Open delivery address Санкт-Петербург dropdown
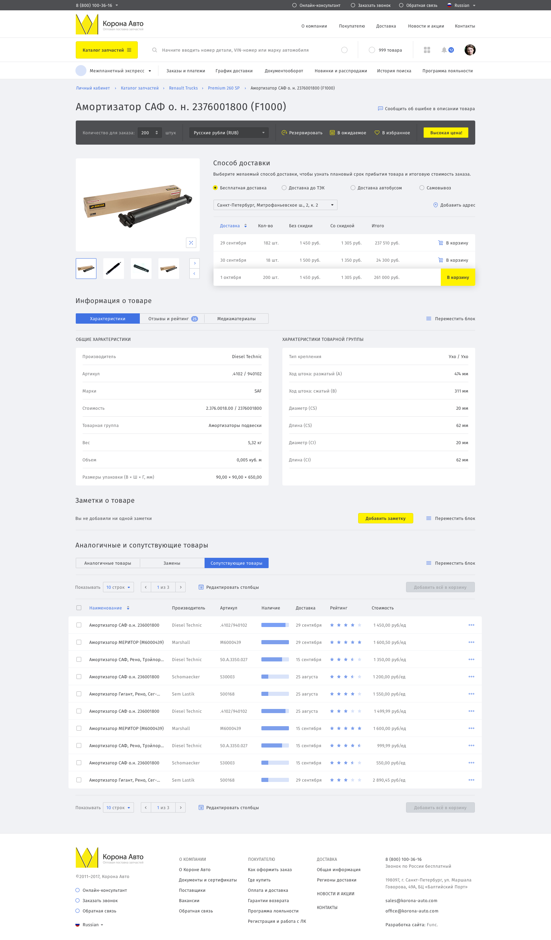This screenshot has height=940, width=551. (275, 205)
